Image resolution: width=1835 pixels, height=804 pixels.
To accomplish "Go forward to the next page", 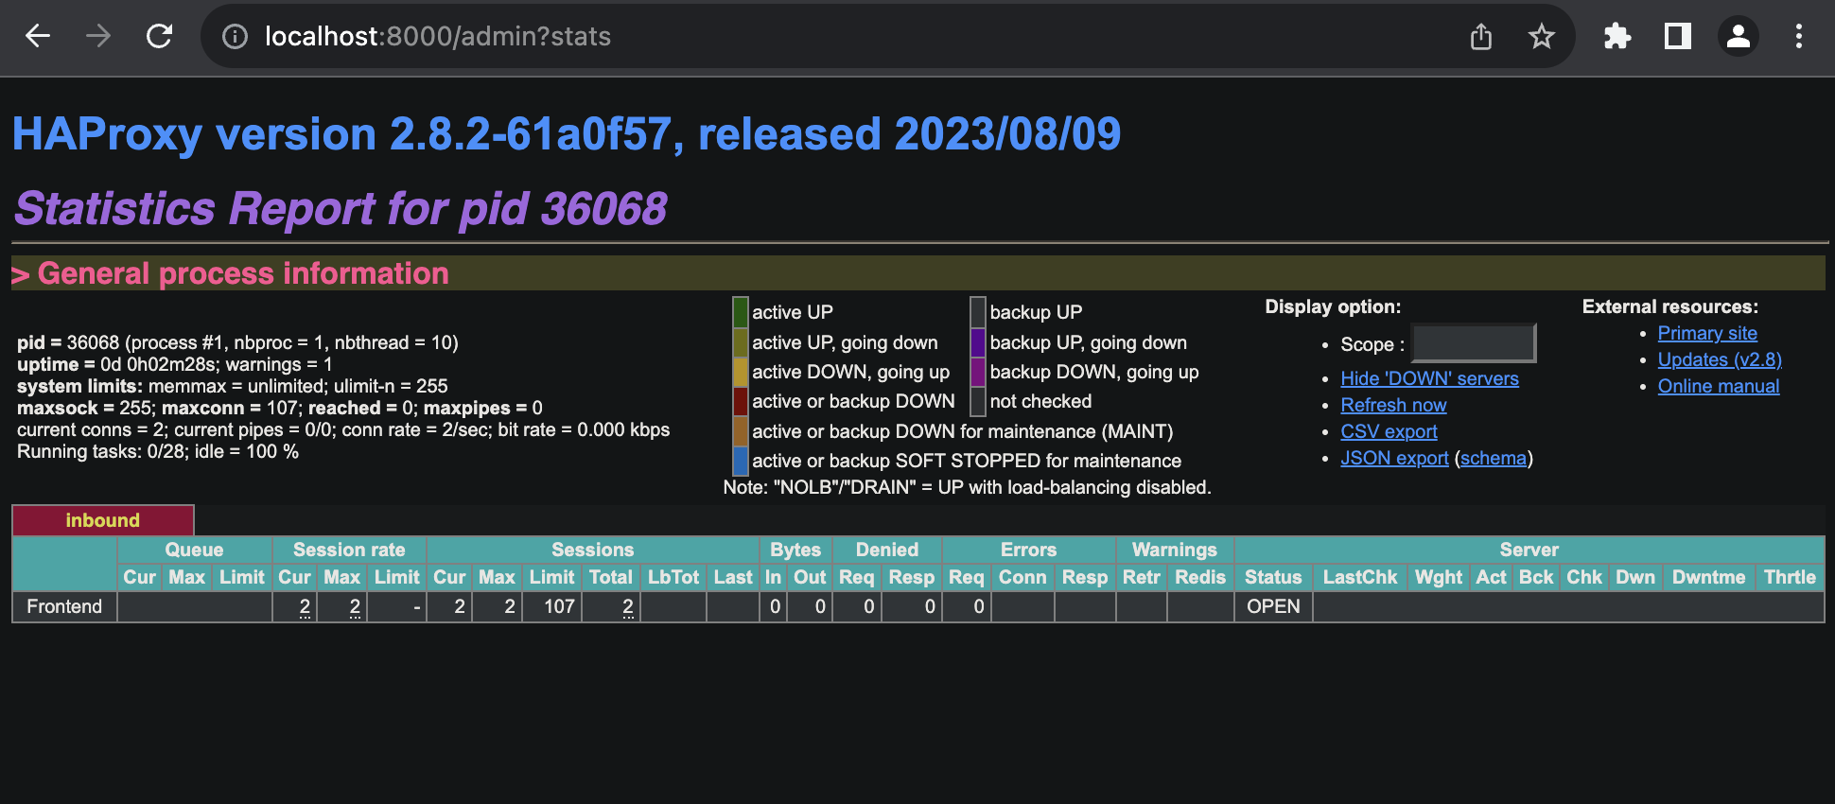I will click(98, 36).
